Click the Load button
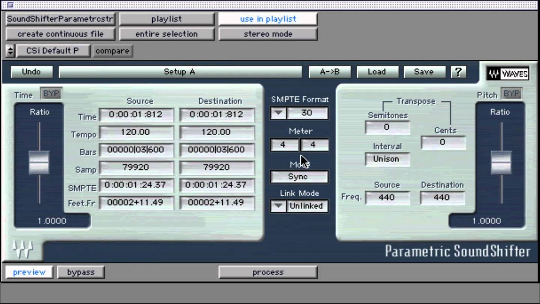Viewport: 540px width, 304px height. 377,72
